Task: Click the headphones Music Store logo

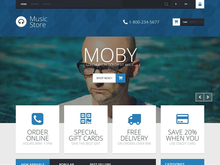Action: point(21,22)
